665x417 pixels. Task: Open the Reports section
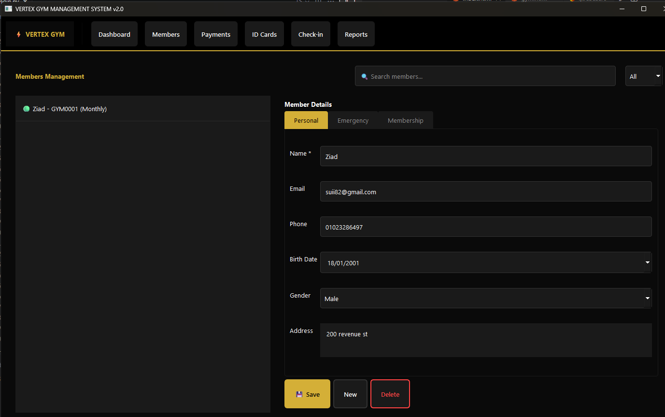[356, 34]
